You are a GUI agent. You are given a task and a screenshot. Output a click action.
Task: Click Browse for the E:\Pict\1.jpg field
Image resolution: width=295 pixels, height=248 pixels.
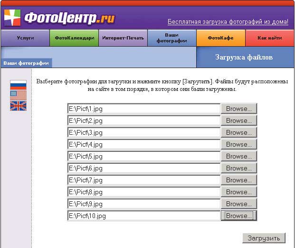point(239,109)
